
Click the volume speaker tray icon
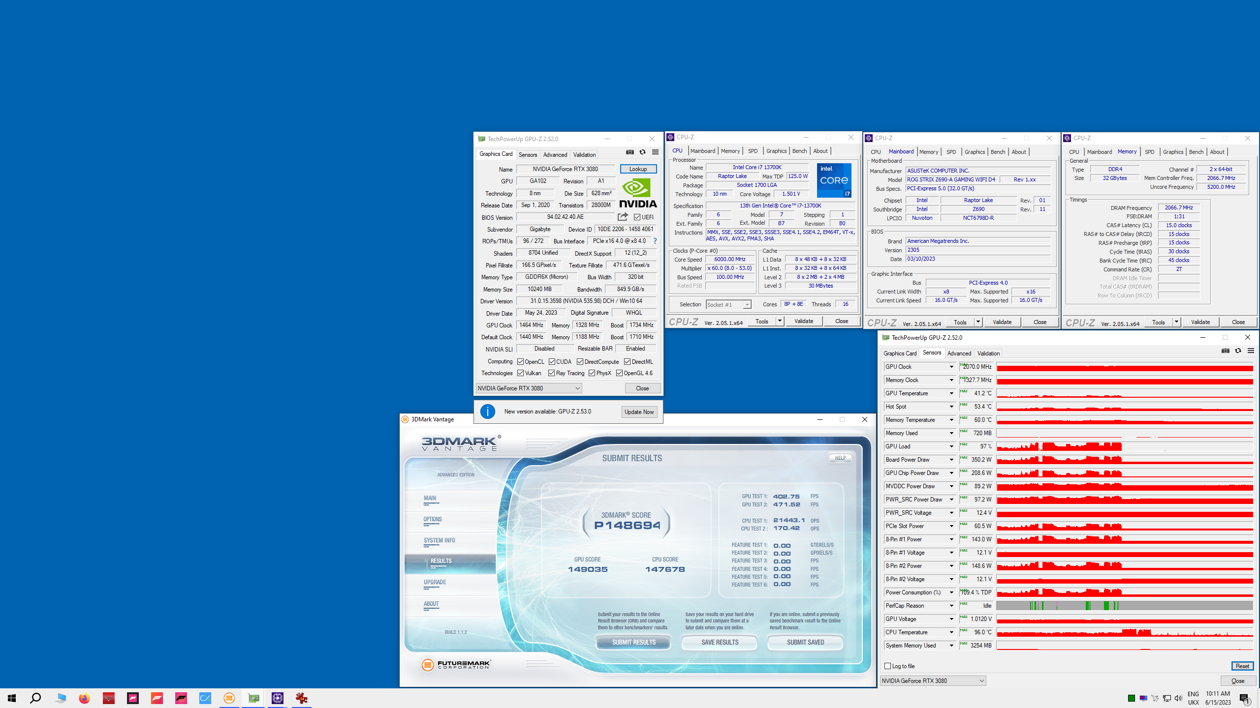click(1178, 698)
